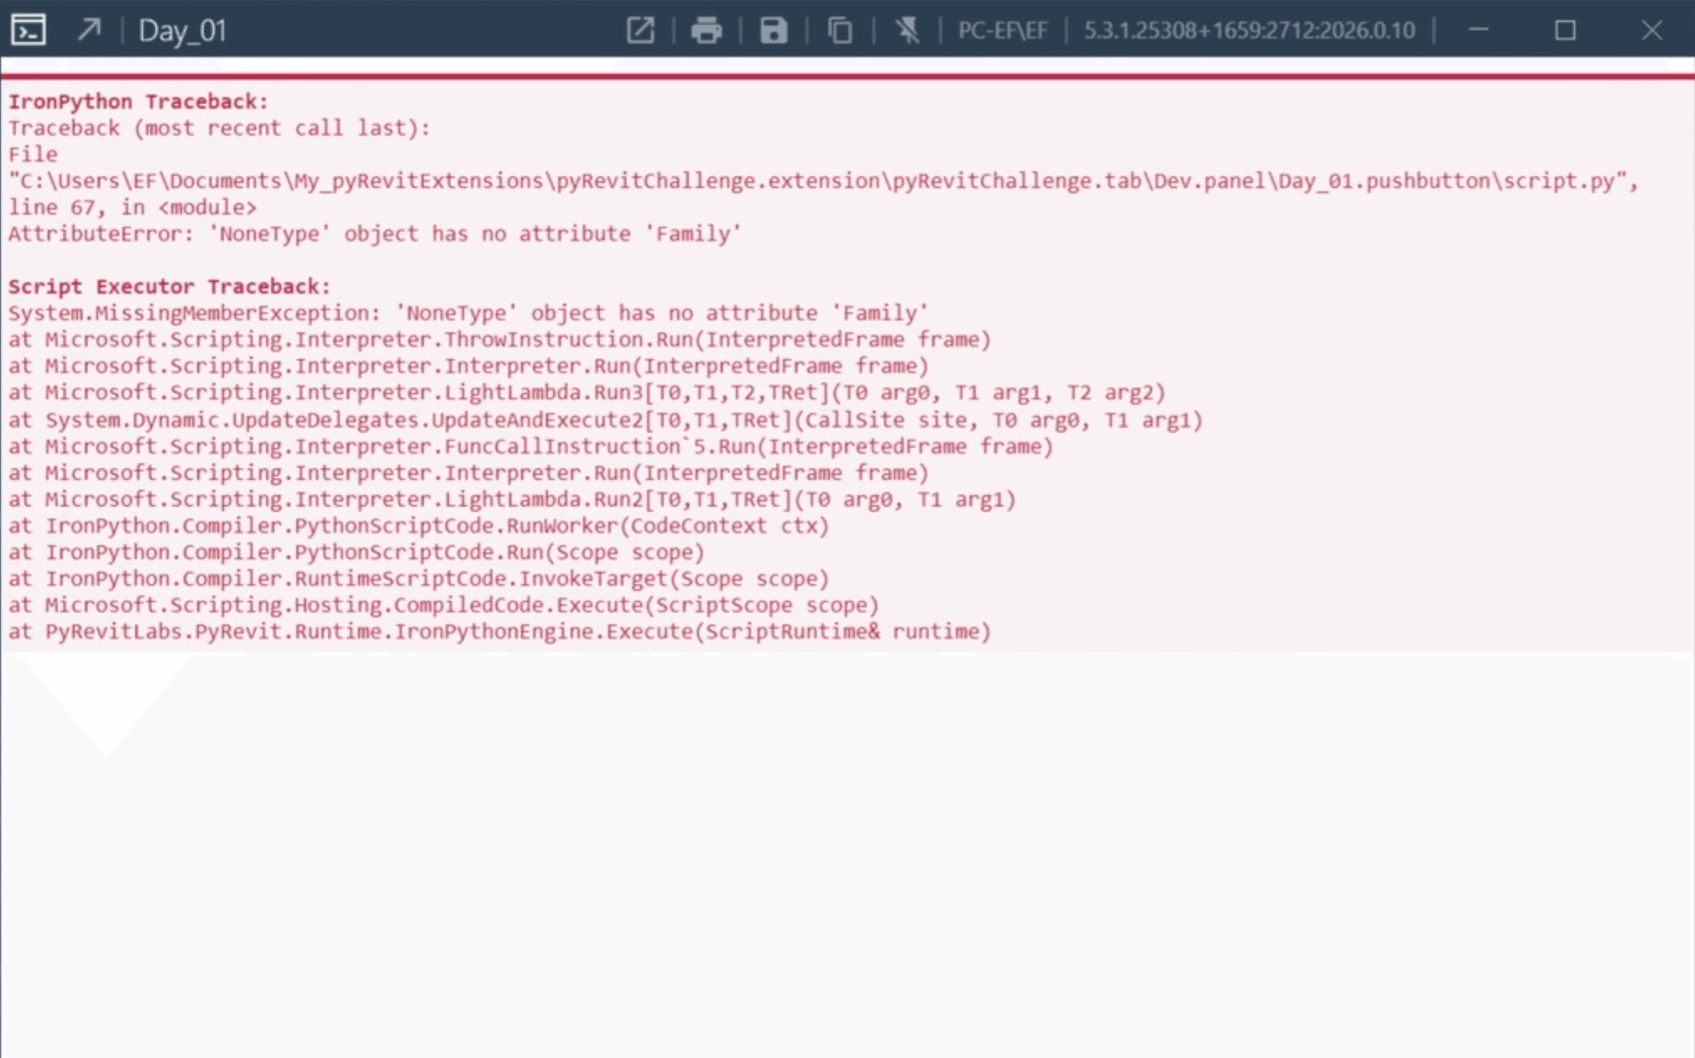Click the IronPython Traceback heading
Viewport: 1695px width, 1058px height.
138,102
